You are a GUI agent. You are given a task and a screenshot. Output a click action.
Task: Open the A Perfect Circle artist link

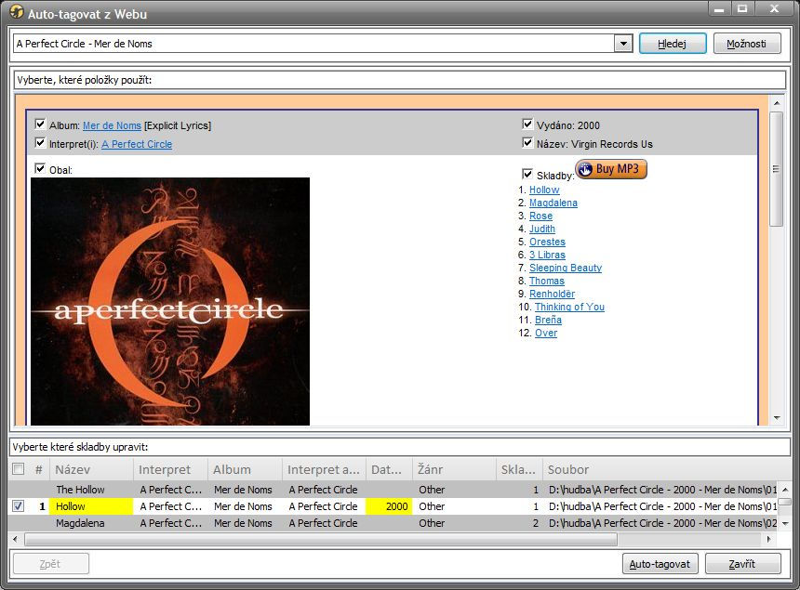pyautogui.click(x=137, y=144)
